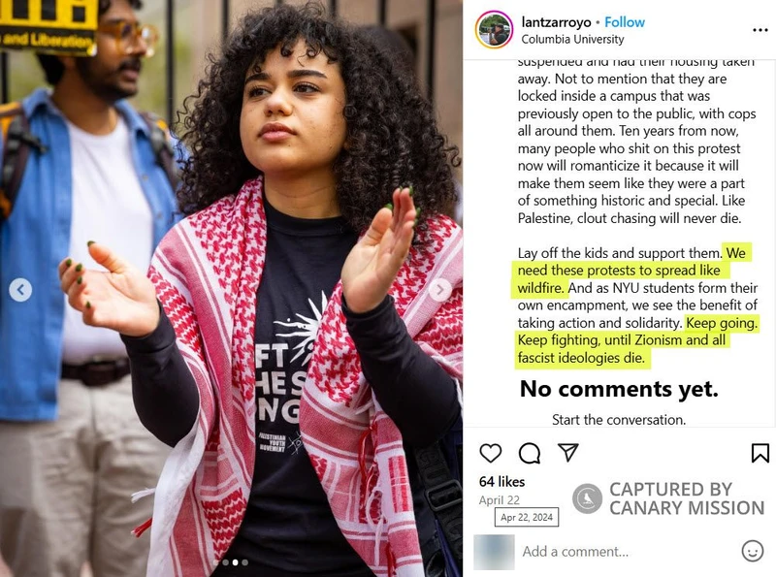776x577 pixels.
Task: Open lantzarroyo's profile picture story ring
Action: [x=494, y=30]
